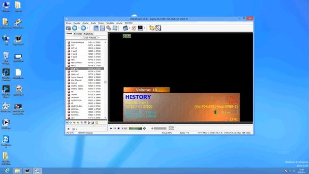Click the open folder toolbar icon

pyautogui.click(x=68, y=28)
